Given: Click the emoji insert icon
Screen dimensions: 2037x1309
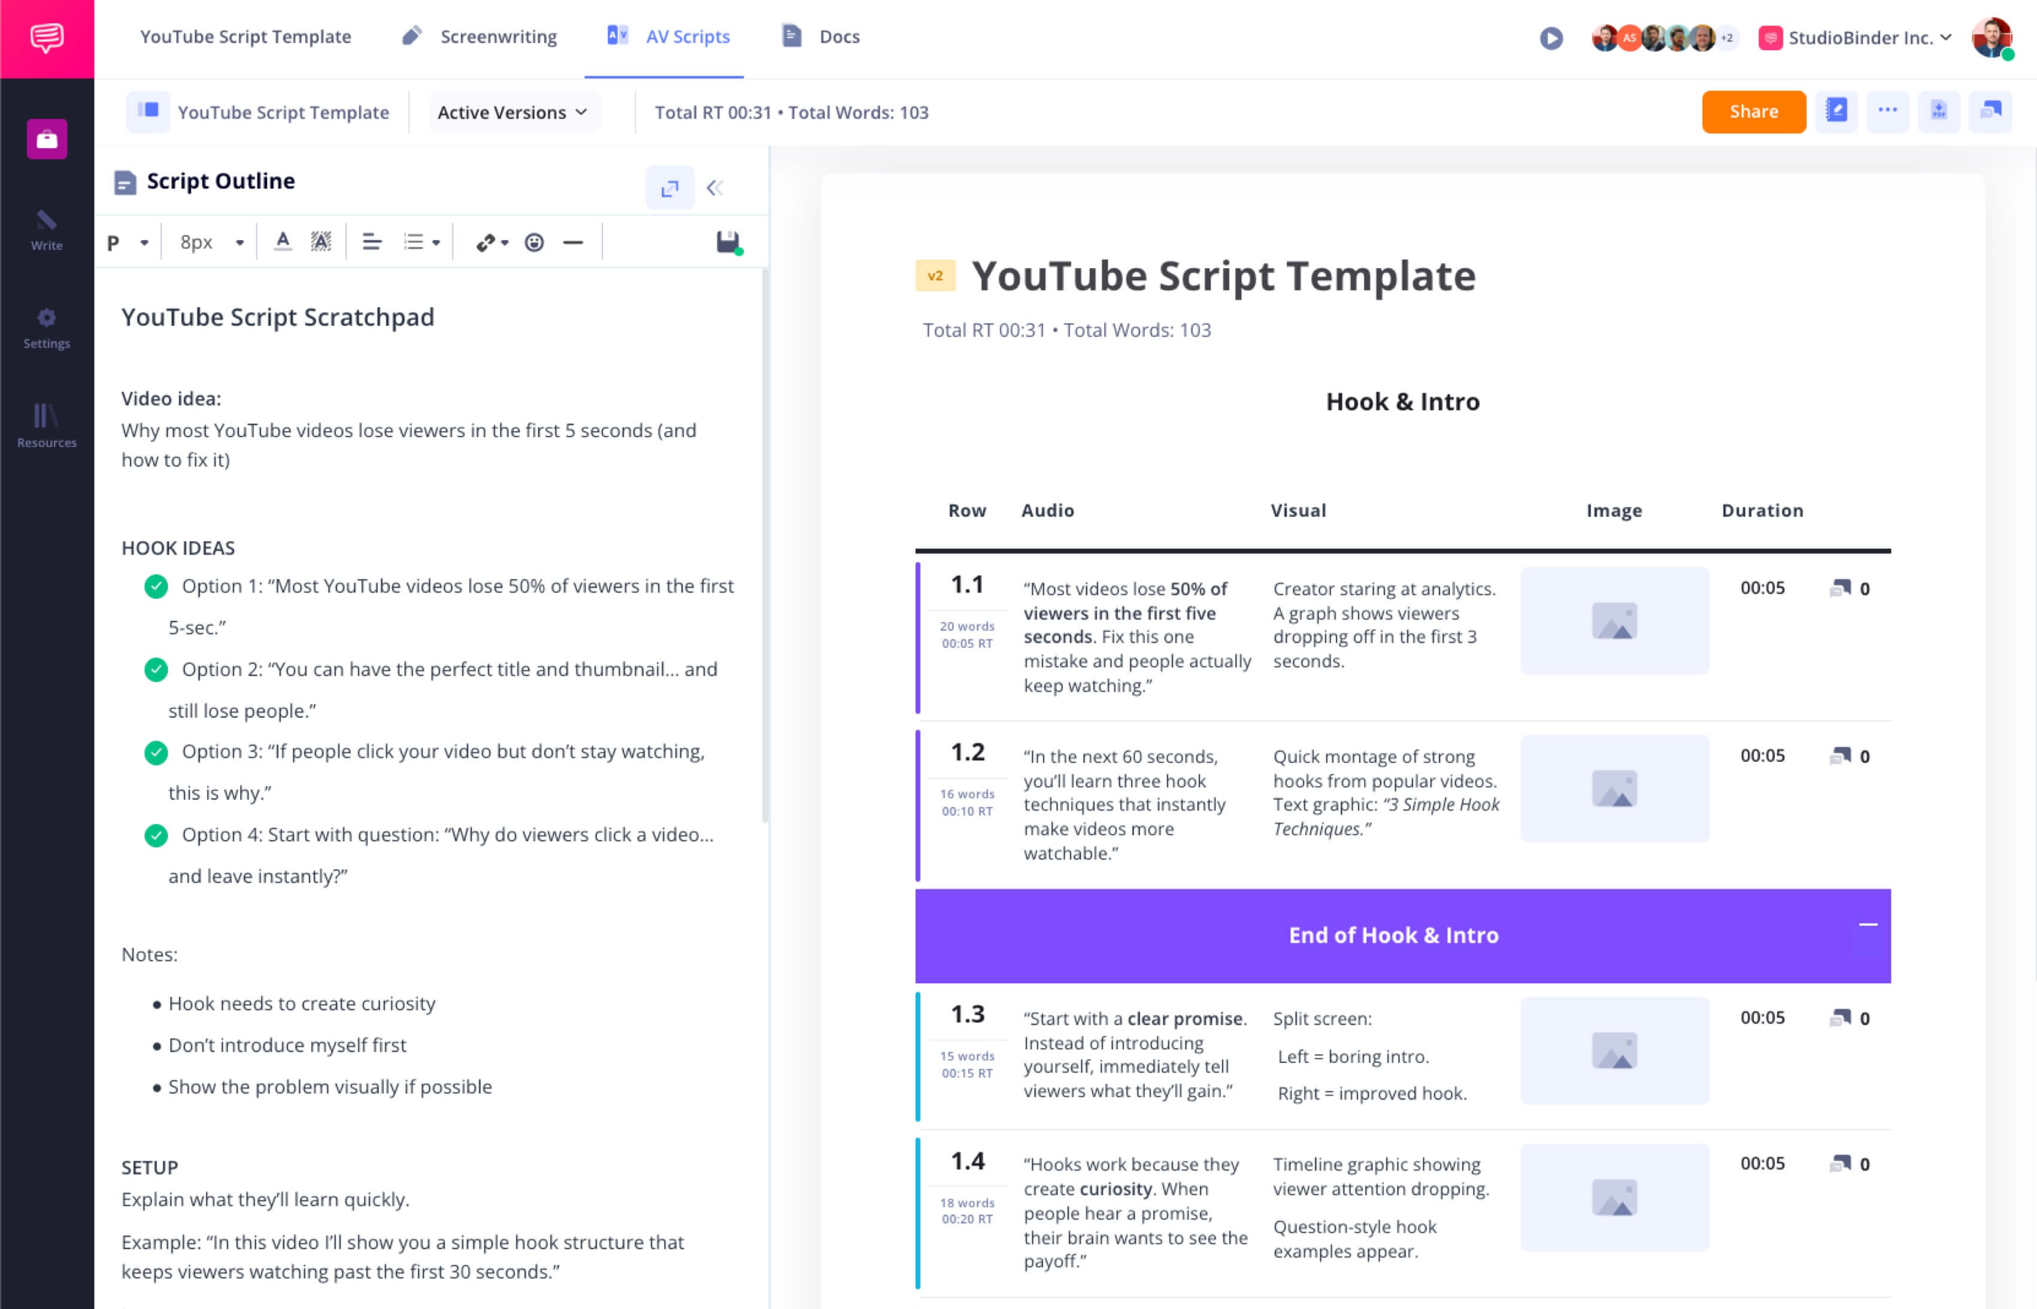Looking at the screenshot, I should point(533,243).
